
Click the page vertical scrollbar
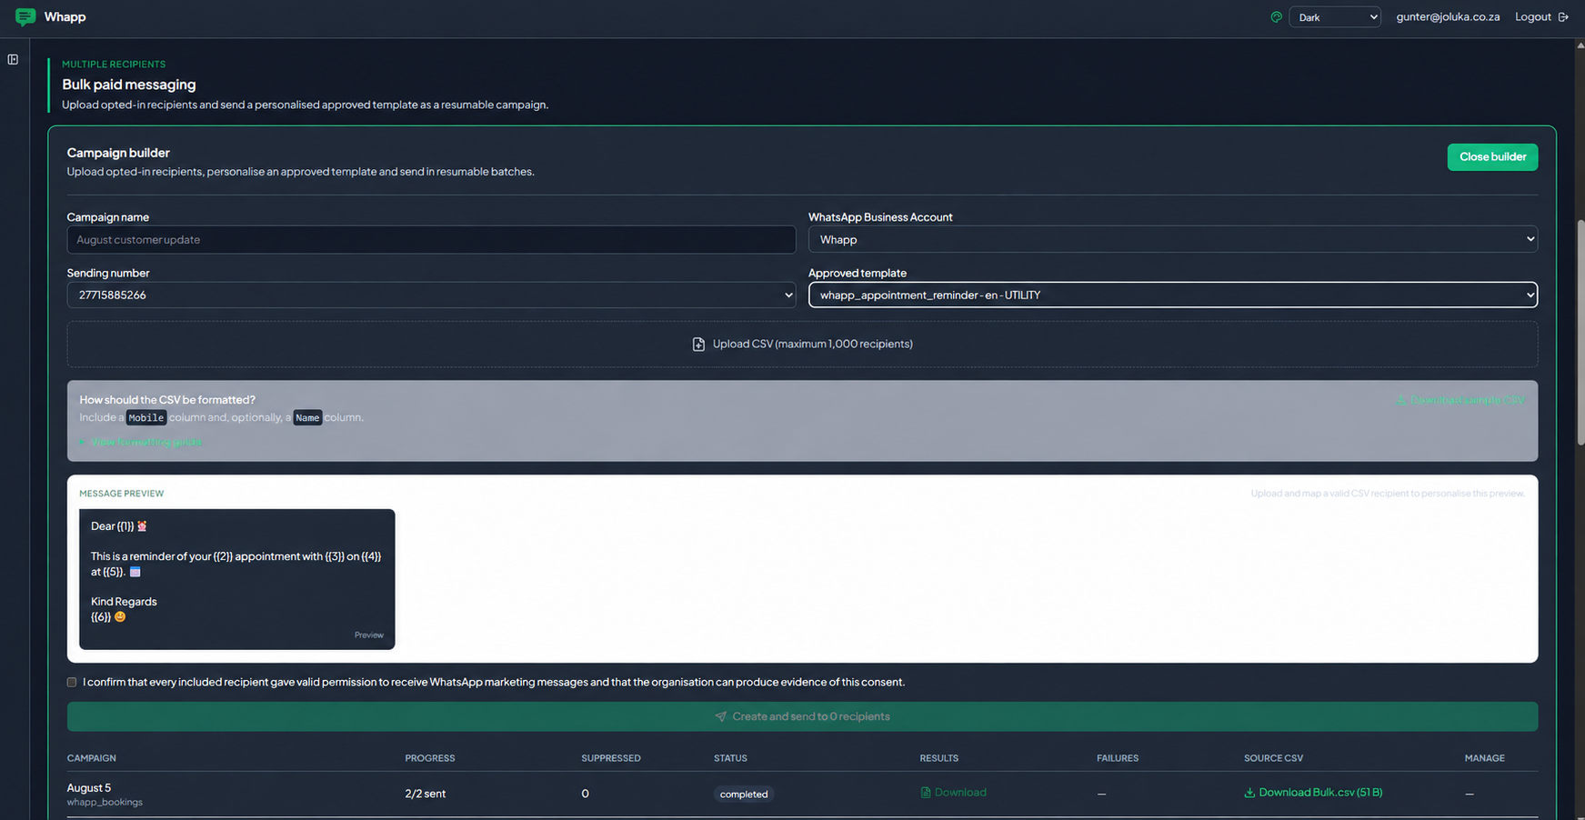tap(1580, 331)
